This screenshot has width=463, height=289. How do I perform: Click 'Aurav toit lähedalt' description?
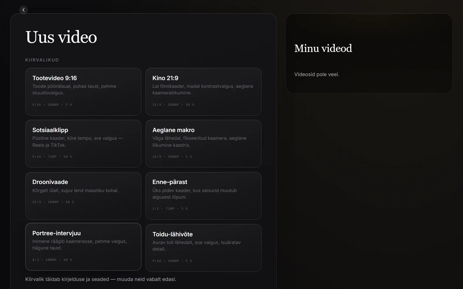[197, 246]
